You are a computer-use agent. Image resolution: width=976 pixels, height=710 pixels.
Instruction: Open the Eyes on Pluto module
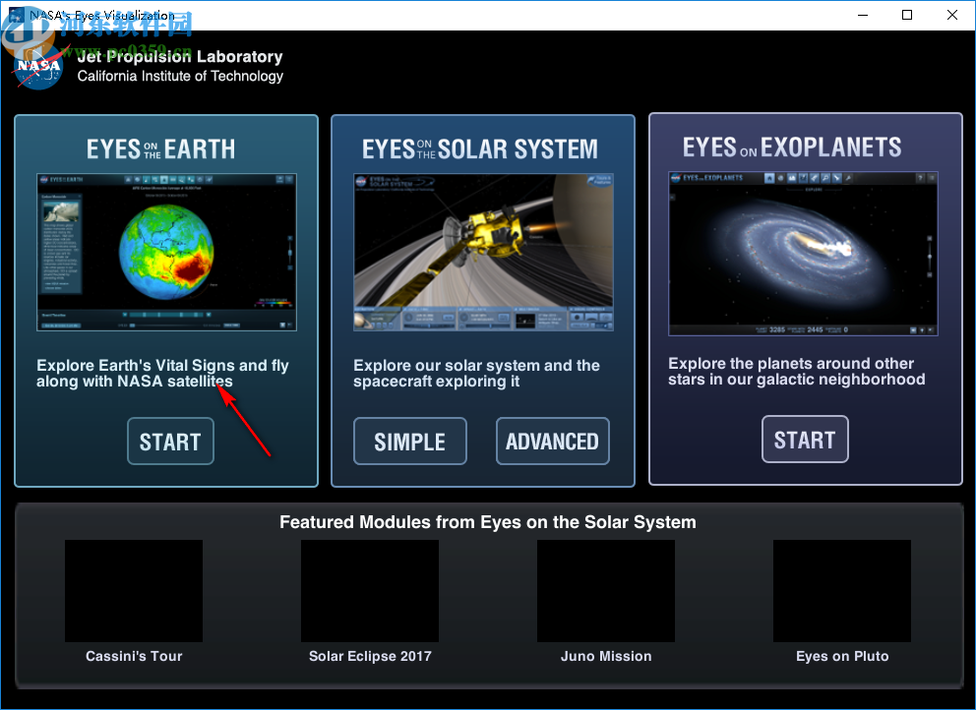point(842,590)
